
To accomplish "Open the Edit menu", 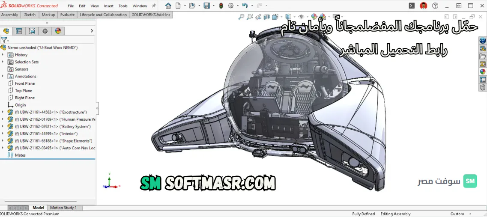I will (82, 6).
